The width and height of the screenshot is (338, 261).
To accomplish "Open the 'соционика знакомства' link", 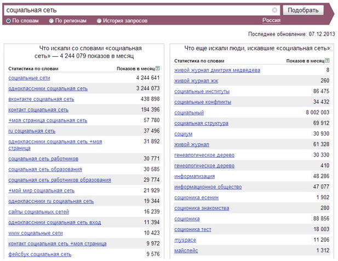I will [x=202, y=208].
